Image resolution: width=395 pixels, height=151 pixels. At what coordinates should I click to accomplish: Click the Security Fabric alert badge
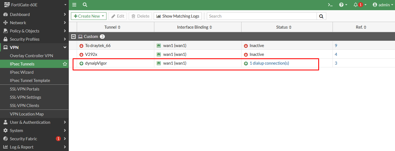(58, 139)
